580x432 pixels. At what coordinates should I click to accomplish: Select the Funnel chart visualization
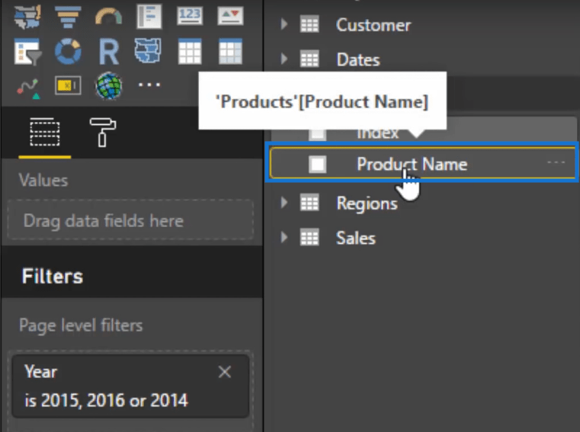point(68,17)
